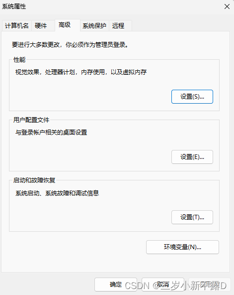Screen dimensions: 234x295
Task: Go to the 系统保护 tab
Action: pos(94,25)
